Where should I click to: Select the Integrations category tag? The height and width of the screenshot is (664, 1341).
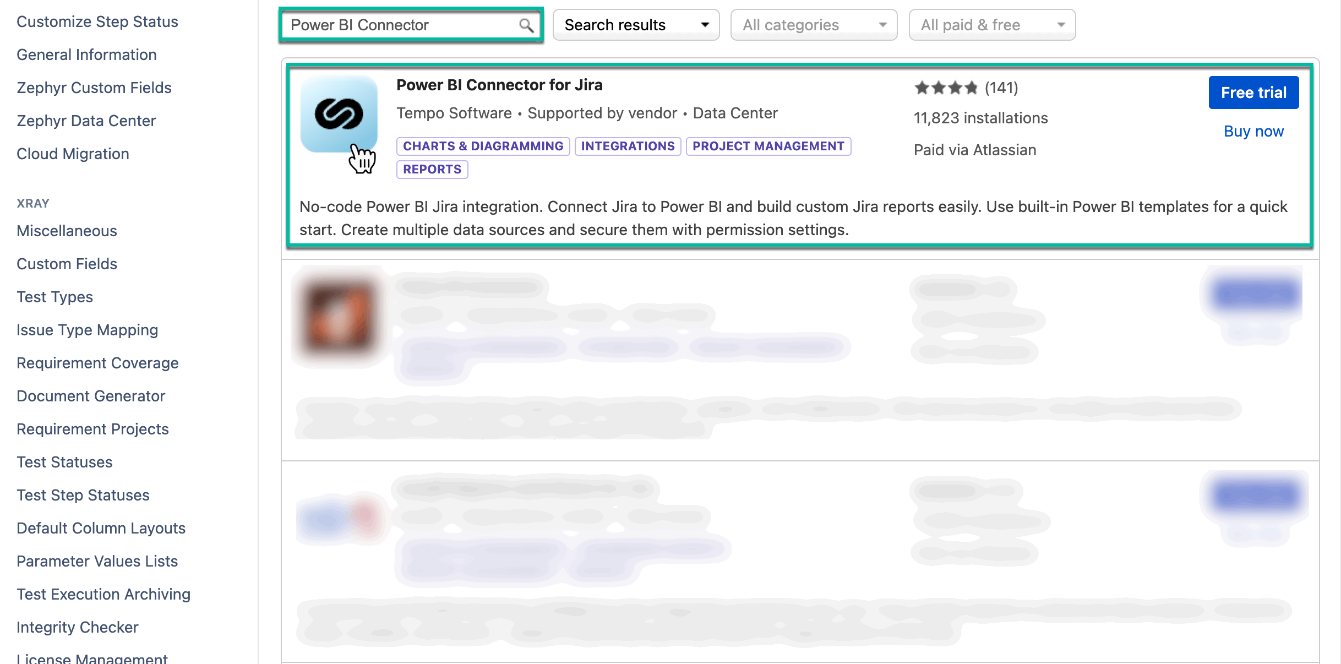628,146
